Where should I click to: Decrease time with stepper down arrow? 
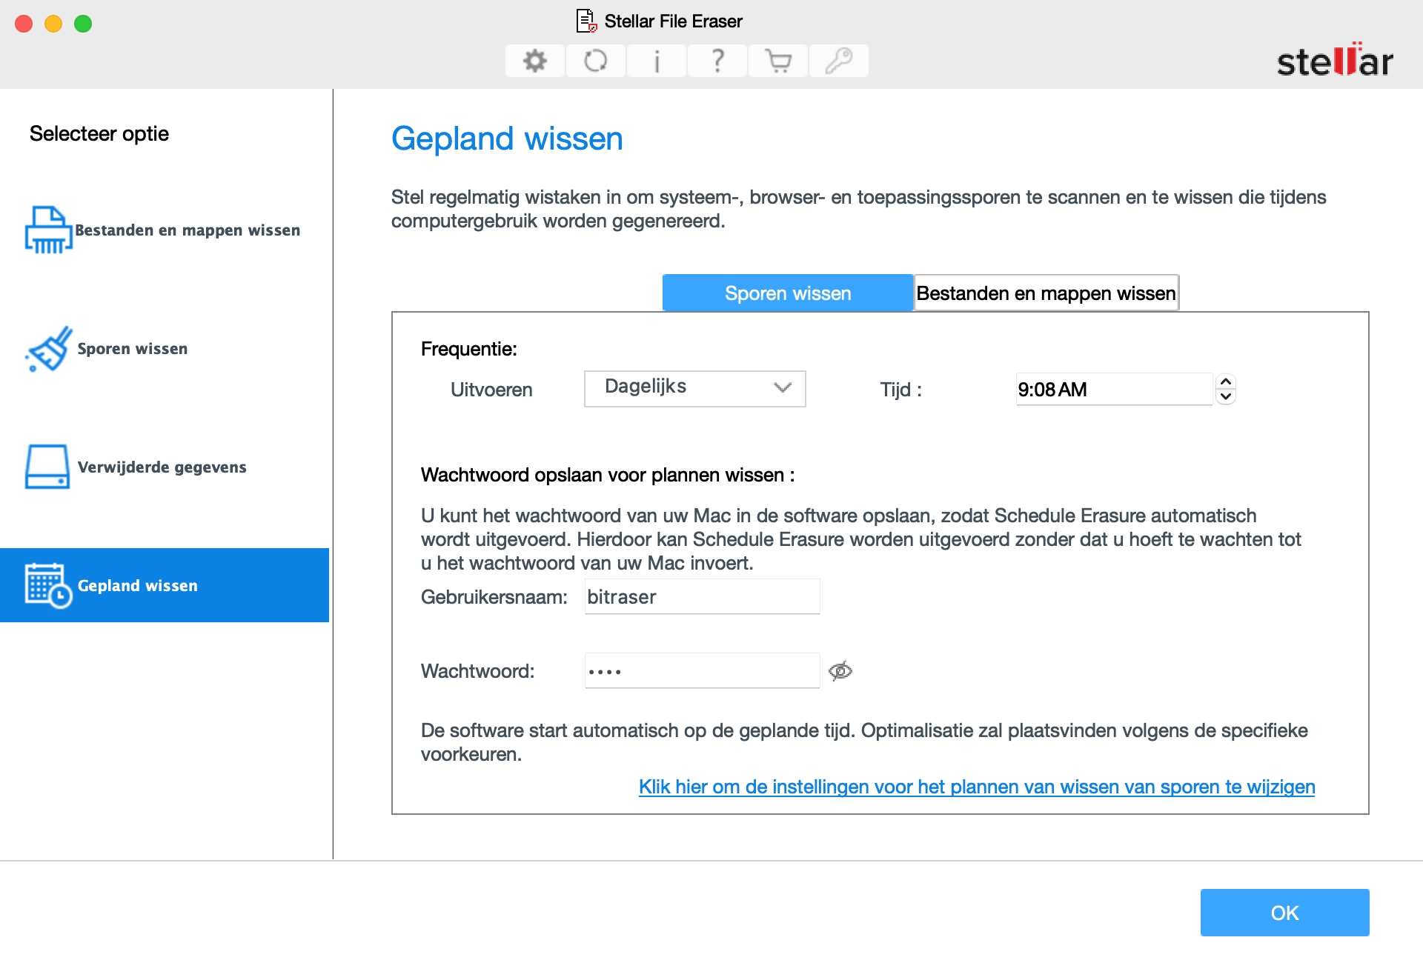pyautogui.click(x=1226, y=396)
